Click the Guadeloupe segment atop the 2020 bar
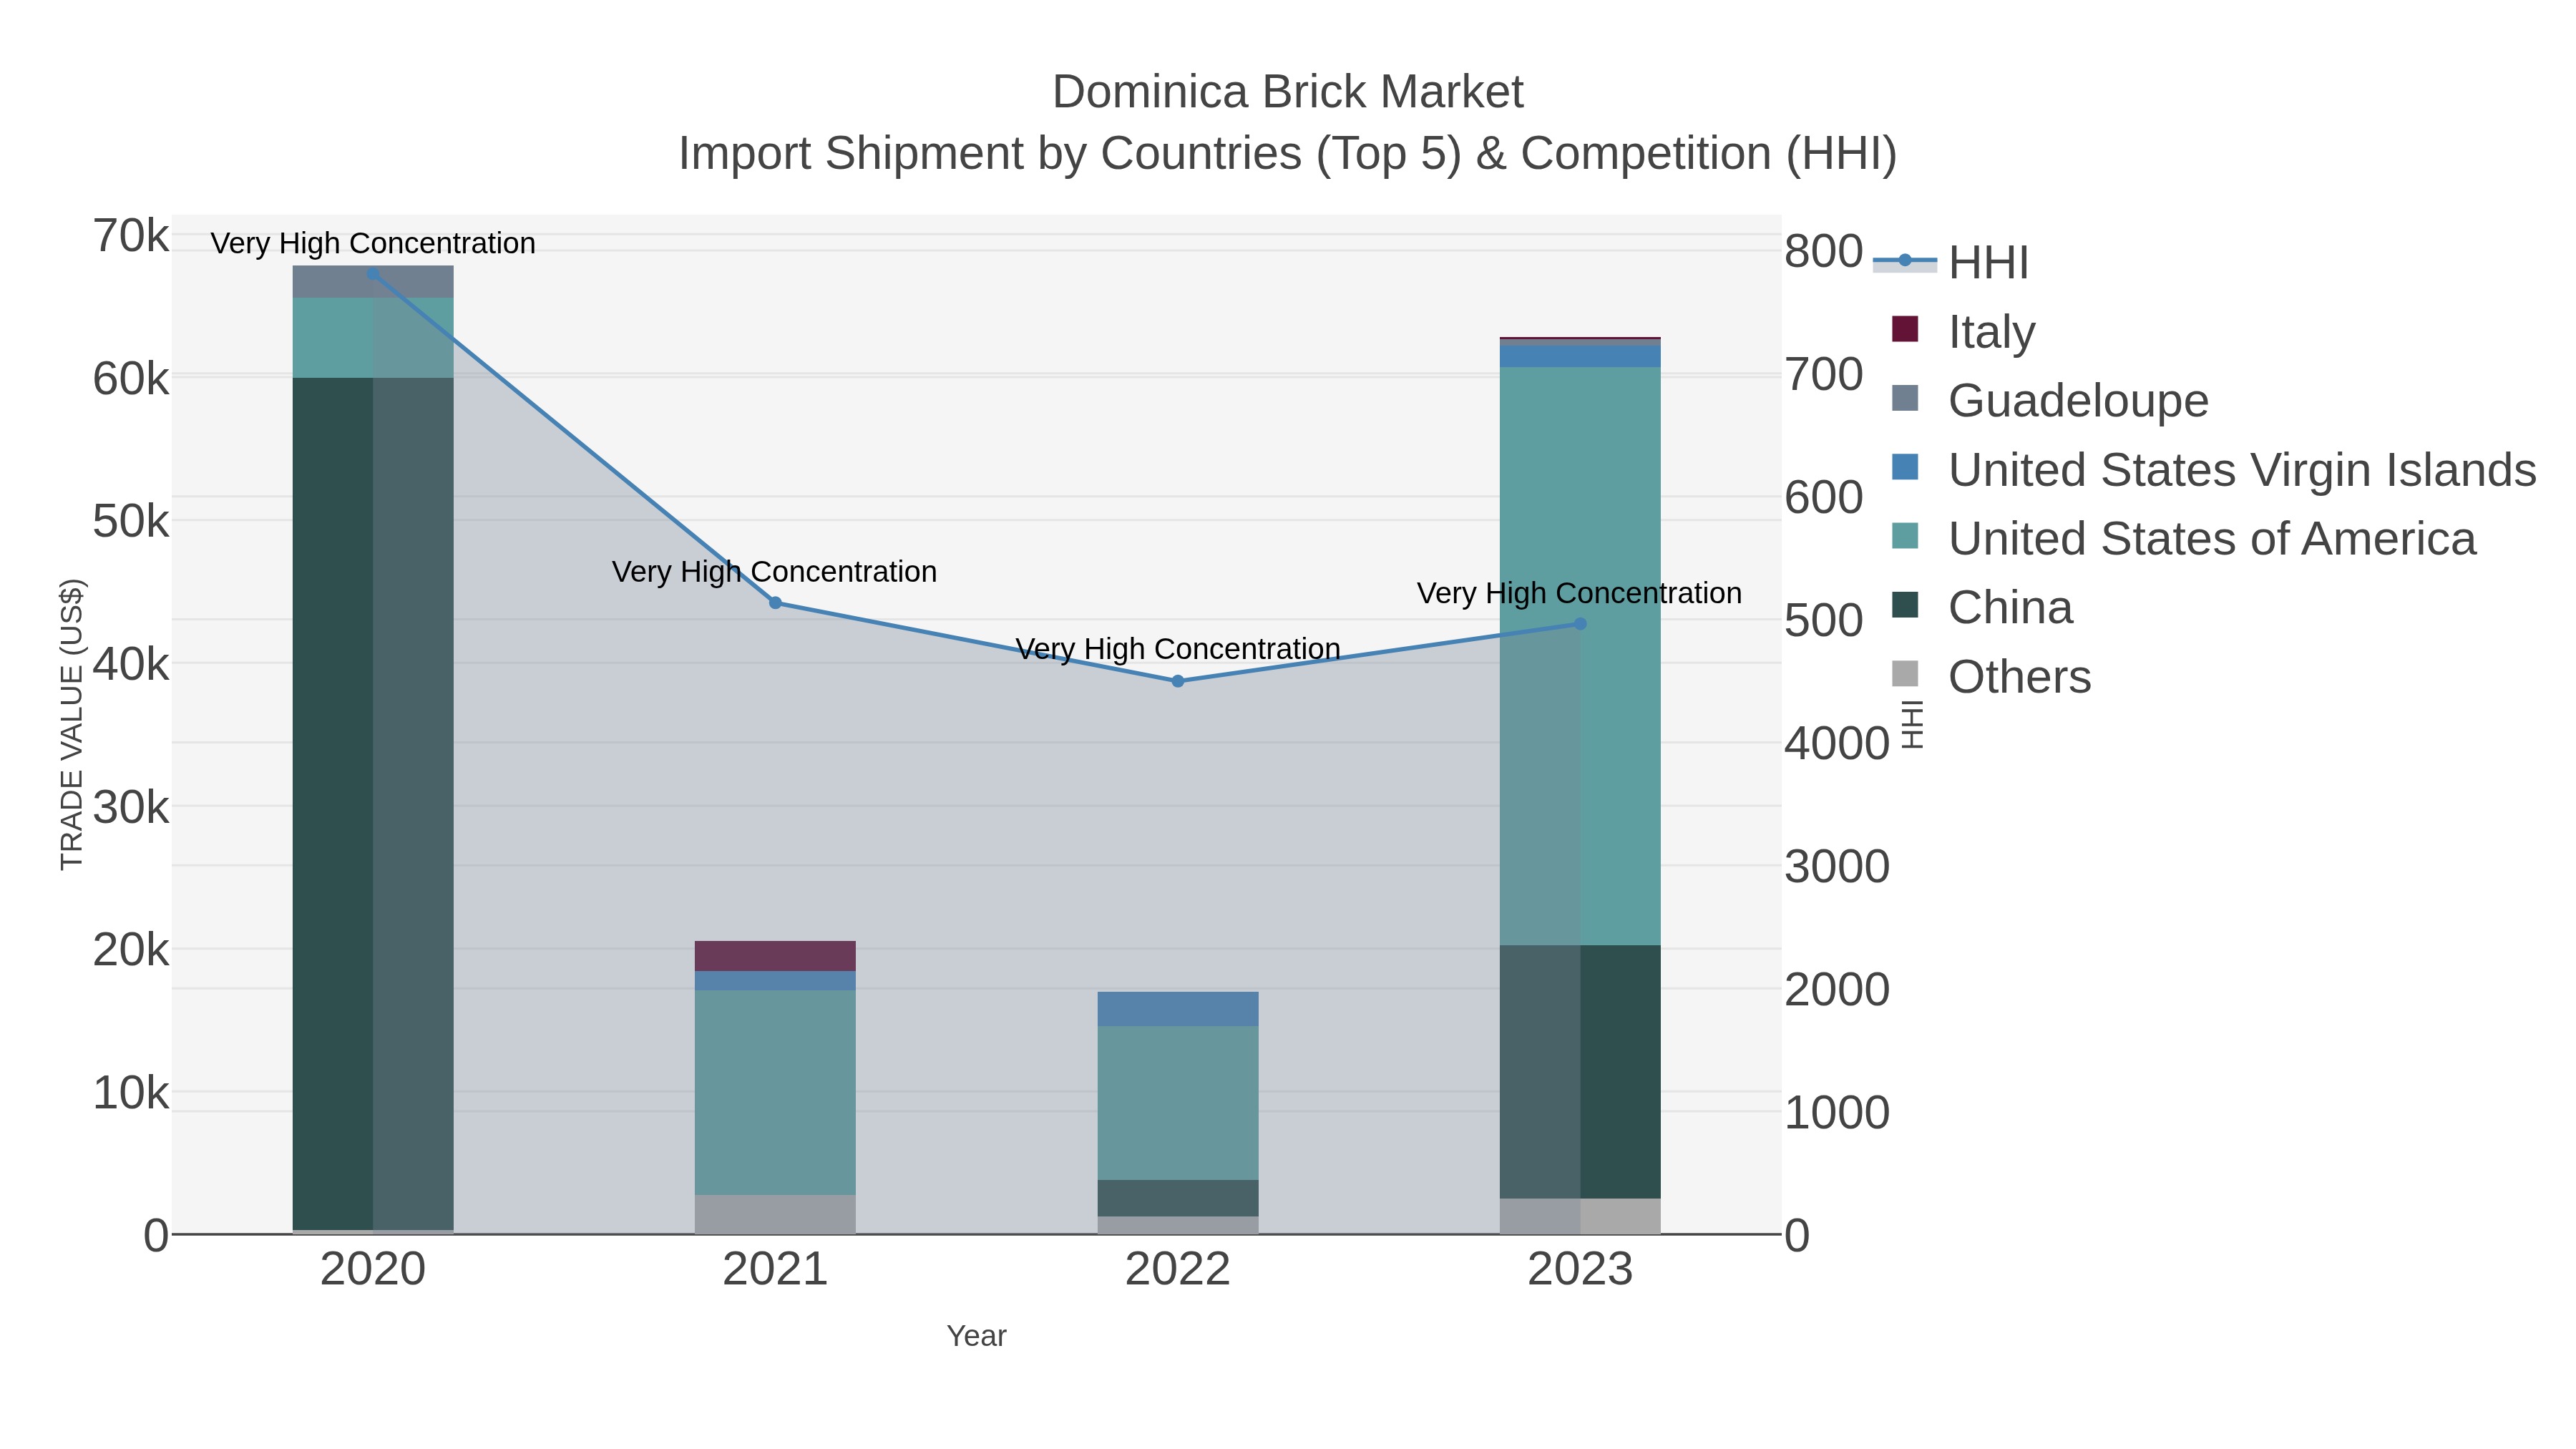 point(373,281)
